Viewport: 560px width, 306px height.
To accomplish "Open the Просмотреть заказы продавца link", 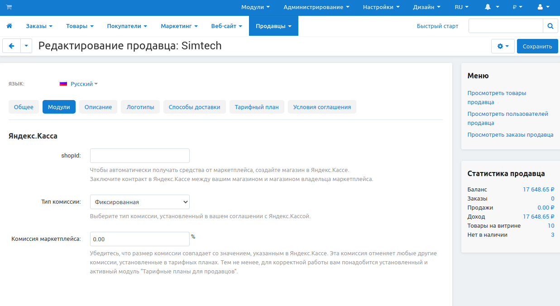I will pyautogui.click(x=510, y=135).
